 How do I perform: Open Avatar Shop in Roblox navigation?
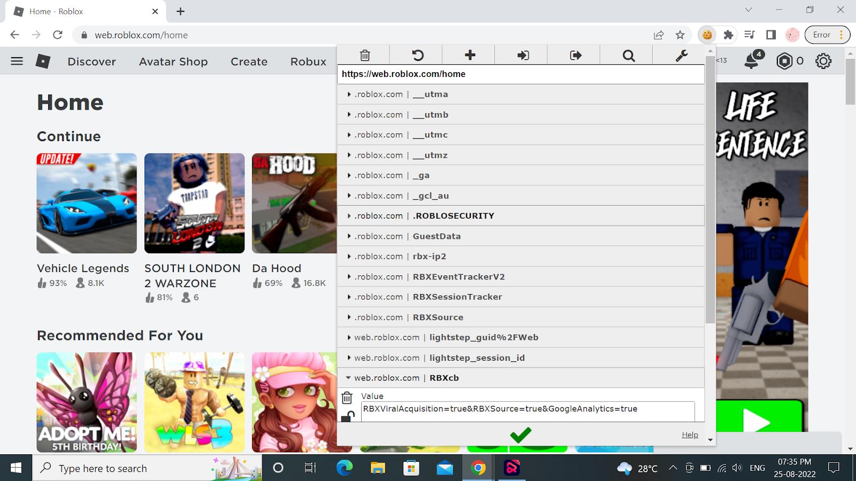pos(173,61)
